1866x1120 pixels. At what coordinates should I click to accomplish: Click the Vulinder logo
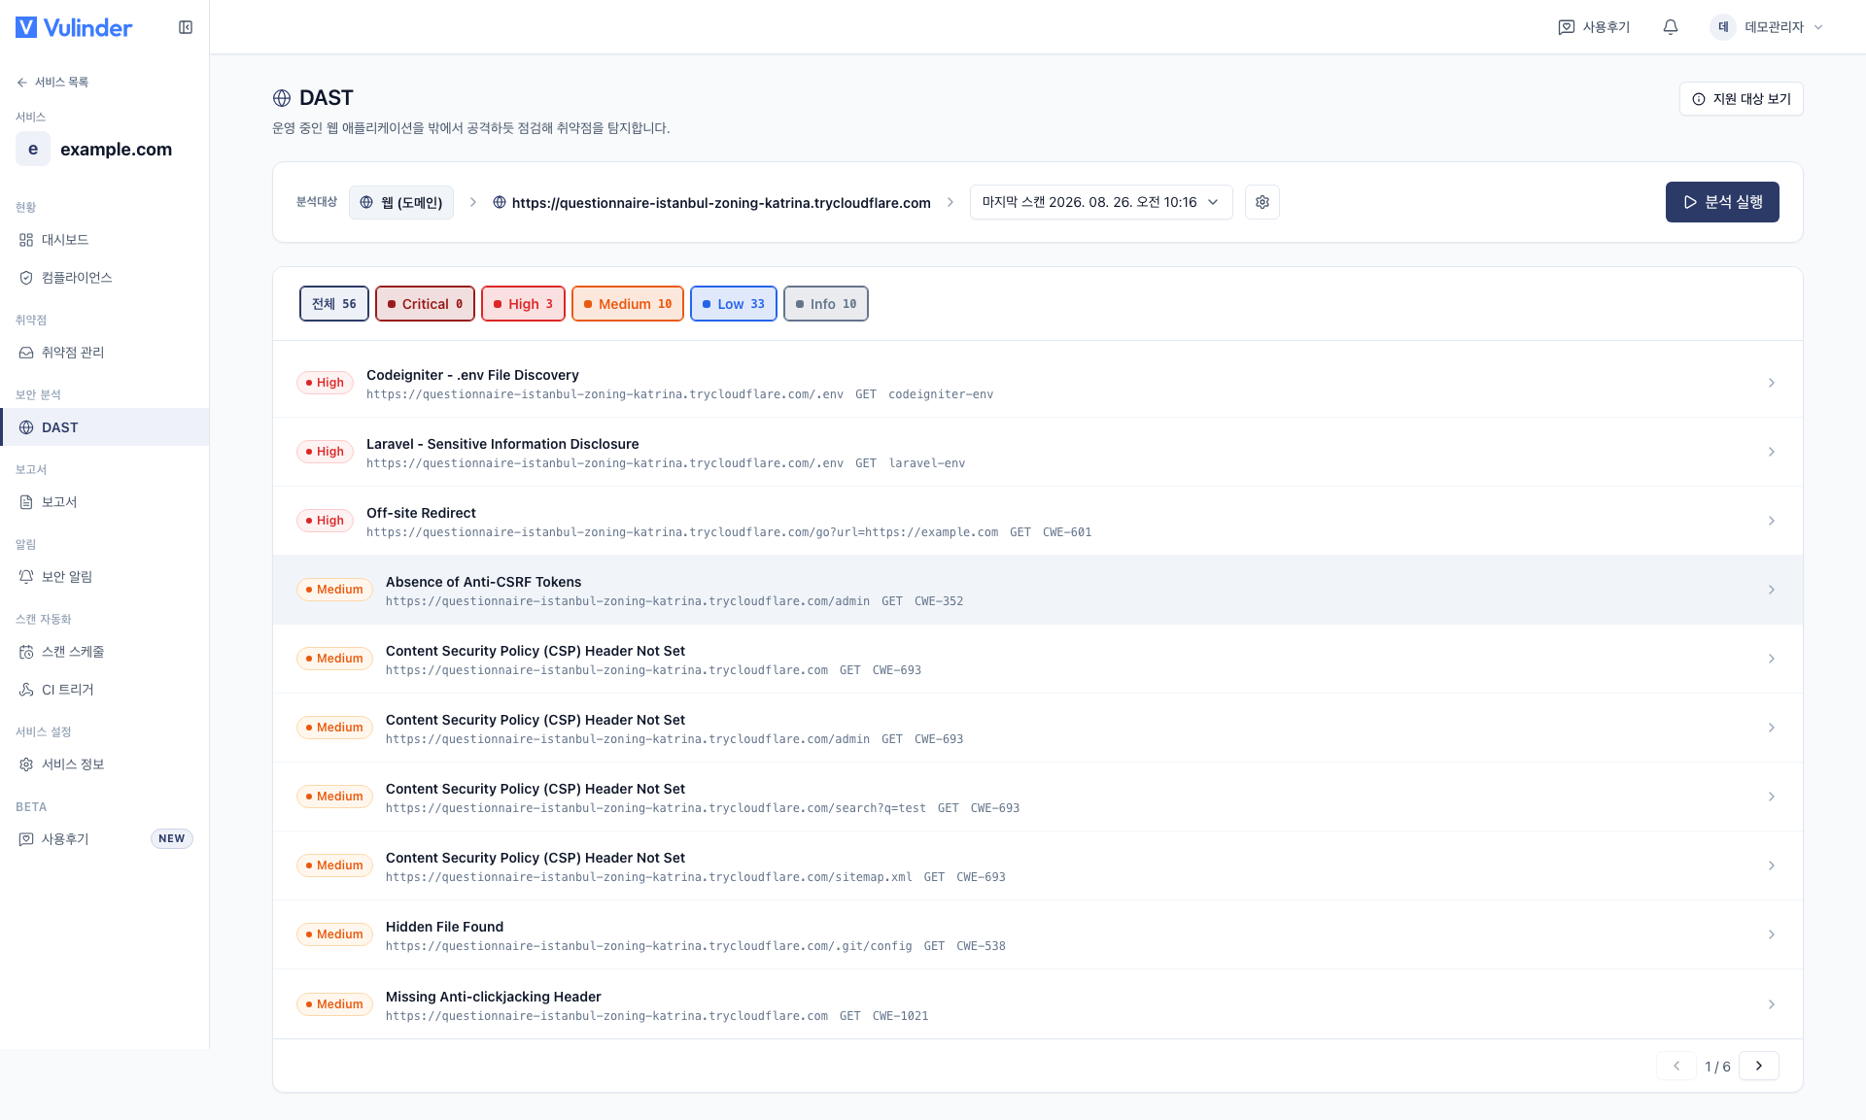(x=74, y=27)
